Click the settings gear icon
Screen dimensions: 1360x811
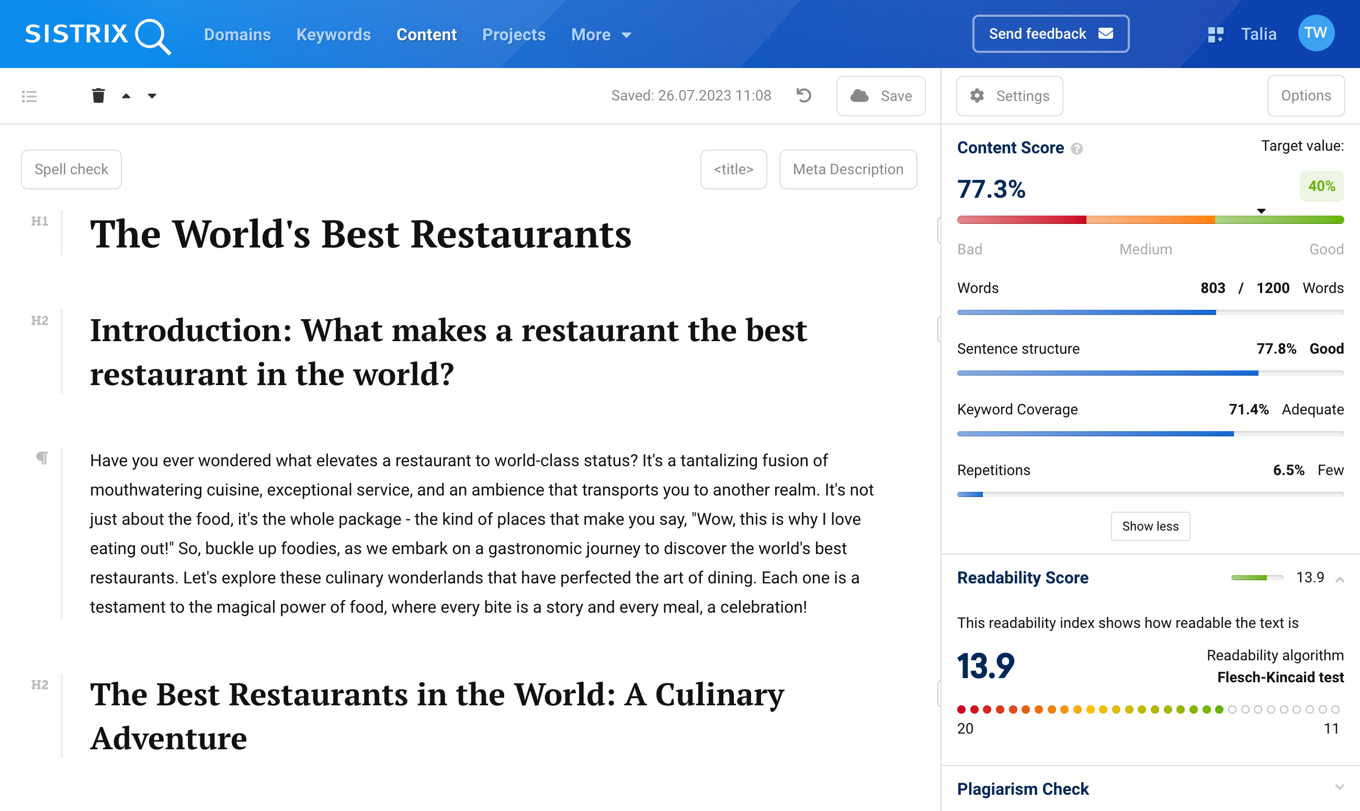(979, 95)
